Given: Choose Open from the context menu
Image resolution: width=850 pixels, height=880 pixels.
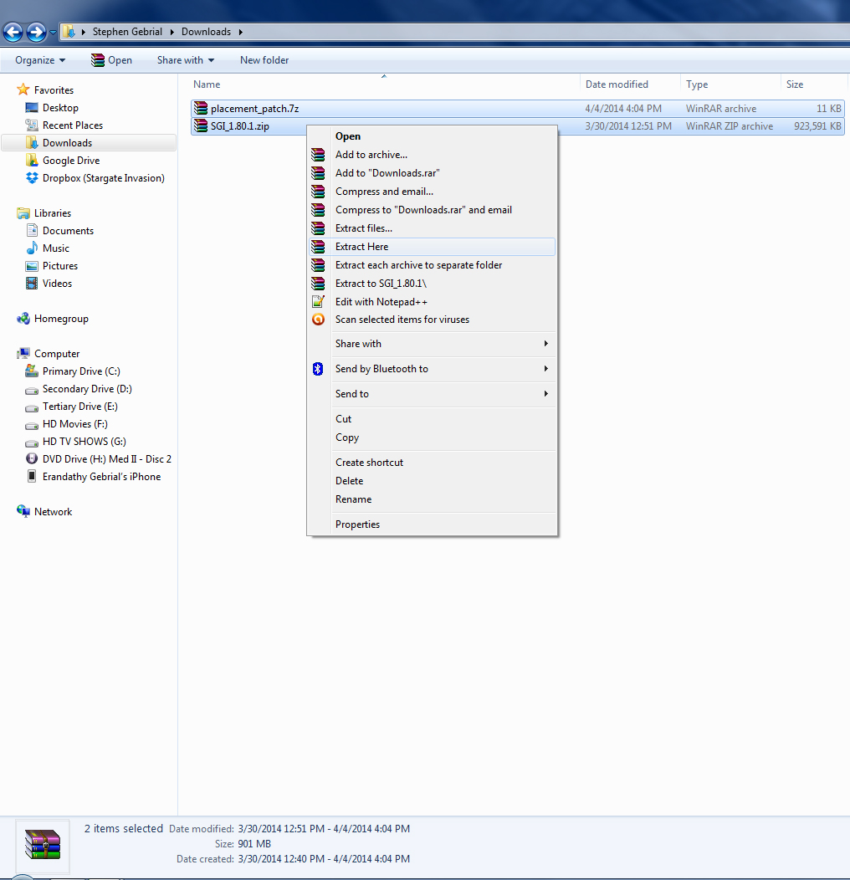Looking at the screenshot, I should click(x=433, y=136).
